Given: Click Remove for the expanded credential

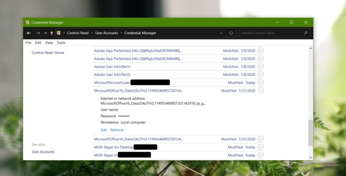Looking at the screenshot, I should tap(117, 130).
